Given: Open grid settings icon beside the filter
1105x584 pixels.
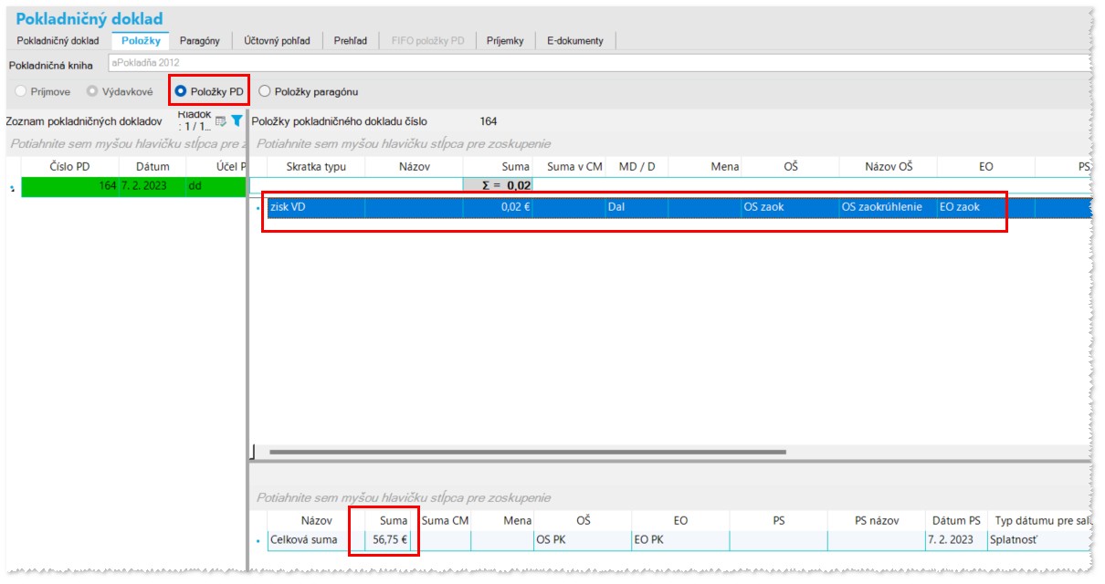Looking at the screenshot, I should [x=221, y=120].
